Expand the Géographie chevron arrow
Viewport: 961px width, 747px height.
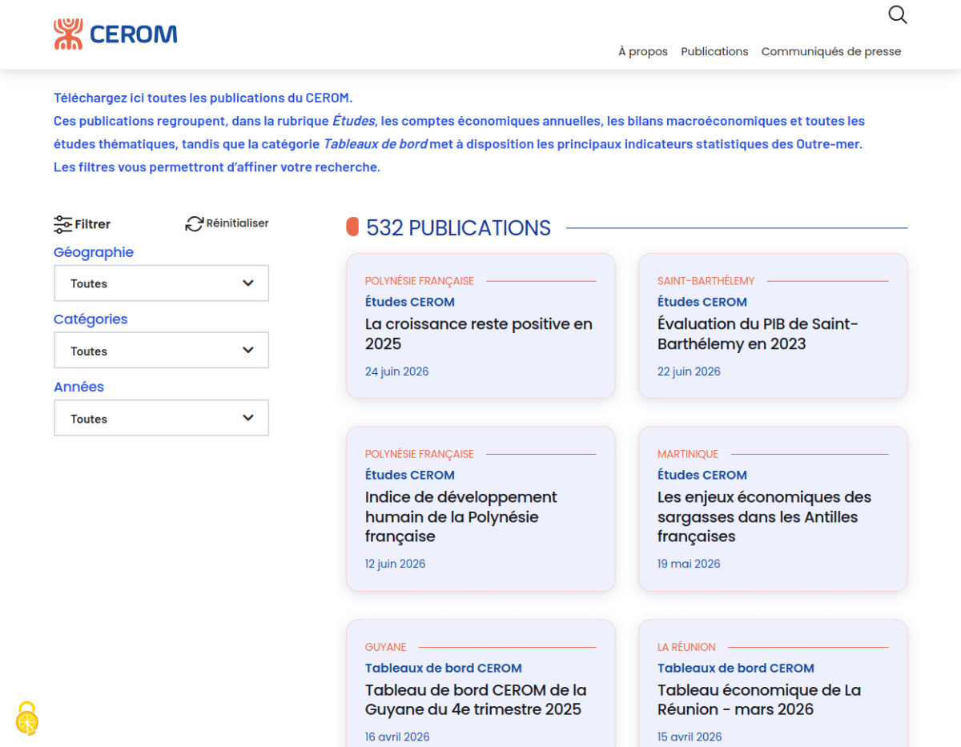tap(248, 283)
